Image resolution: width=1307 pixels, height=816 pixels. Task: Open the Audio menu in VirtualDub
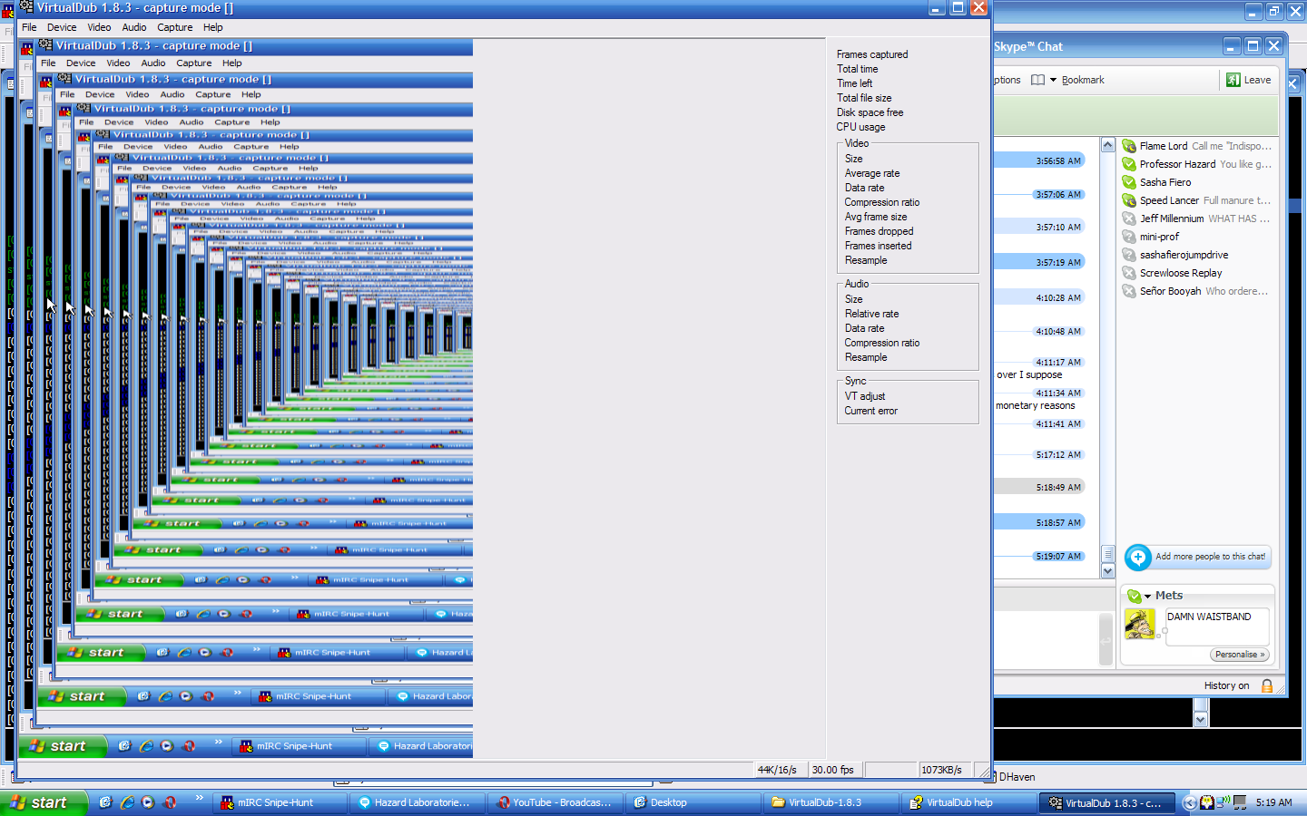[x=134, y=27]
